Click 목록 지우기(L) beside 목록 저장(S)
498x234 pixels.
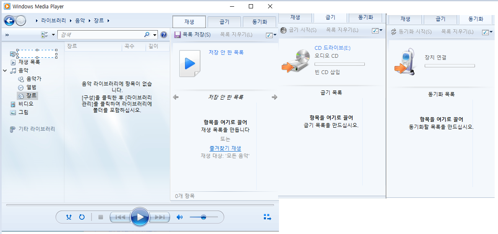tap(236, 35)
